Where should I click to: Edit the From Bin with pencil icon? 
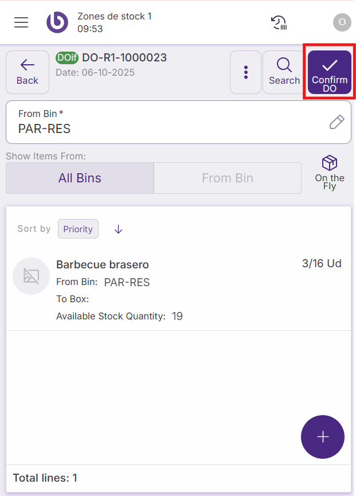click(x=337, y=122)
